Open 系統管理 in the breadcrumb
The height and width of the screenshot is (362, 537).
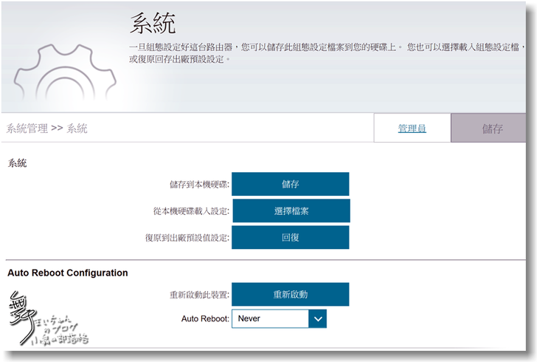[27, 129]
